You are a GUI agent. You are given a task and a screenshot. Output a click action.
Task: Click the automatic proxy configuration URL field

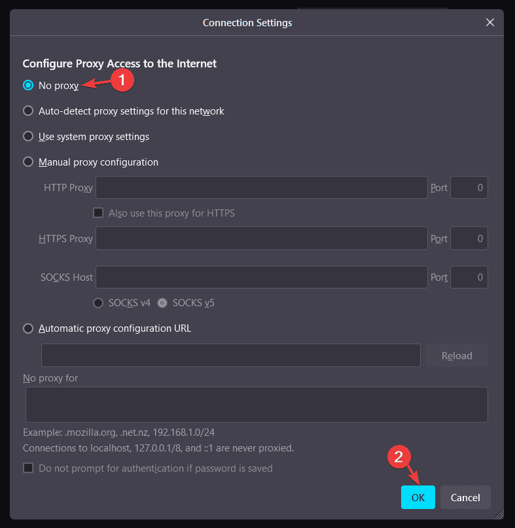point(231,355)
